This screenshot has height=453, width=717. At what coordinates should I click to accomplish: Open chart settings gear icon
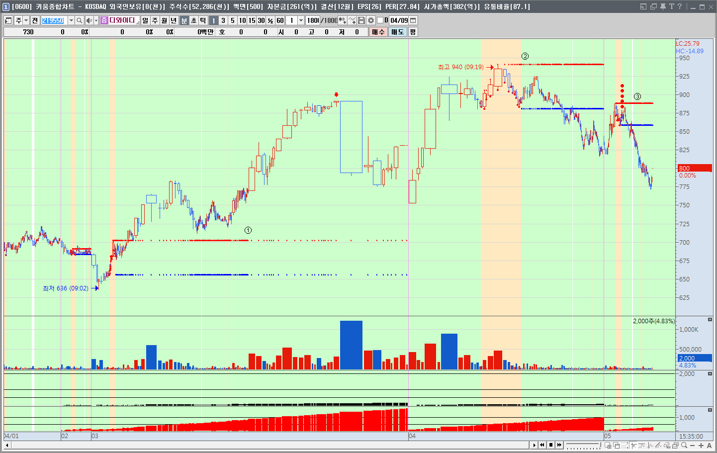[x=371, y=20]
